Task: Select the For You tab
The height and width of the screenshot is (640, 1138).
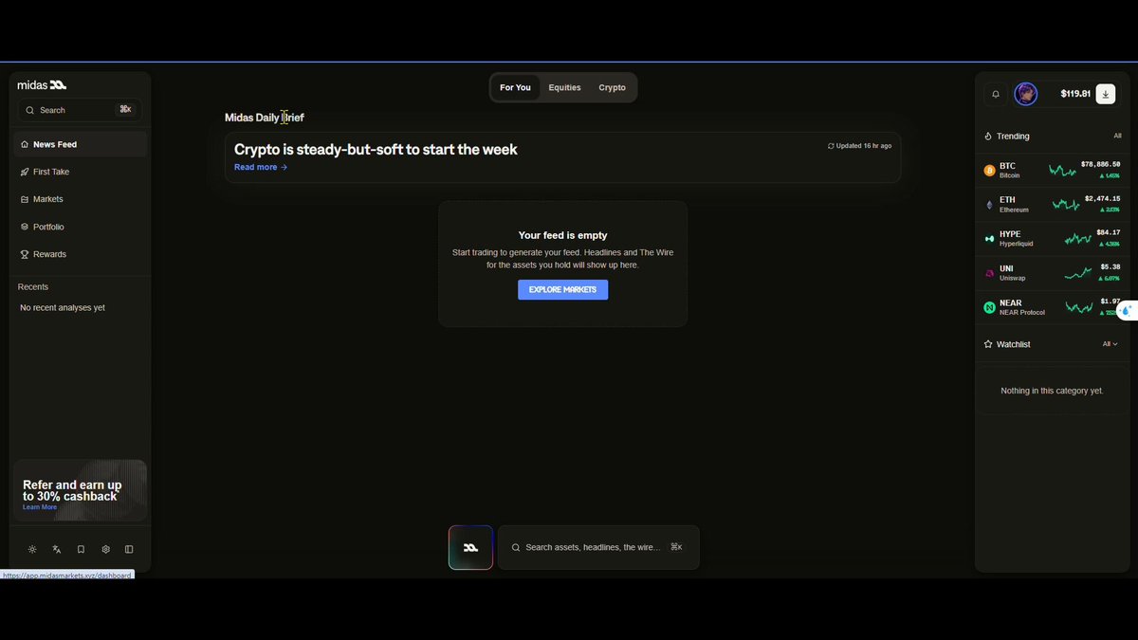Action: [x=515, y=87]
